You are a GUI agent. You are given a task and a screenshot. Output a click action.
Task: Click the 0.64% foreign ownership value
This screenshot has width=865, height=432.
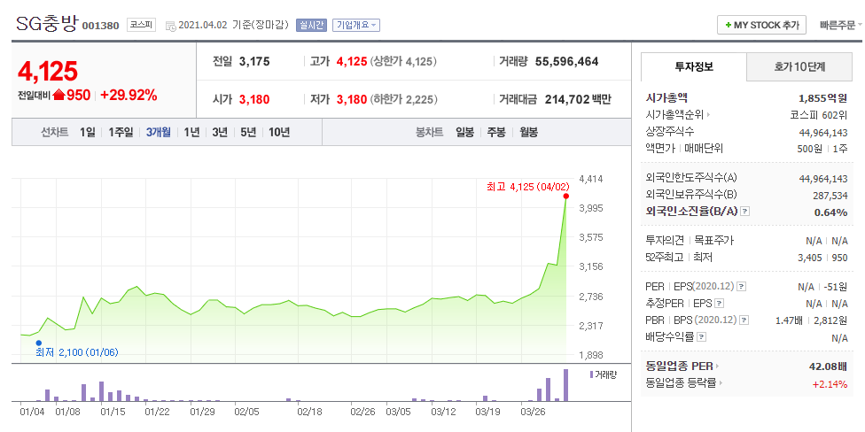point(830,212)
